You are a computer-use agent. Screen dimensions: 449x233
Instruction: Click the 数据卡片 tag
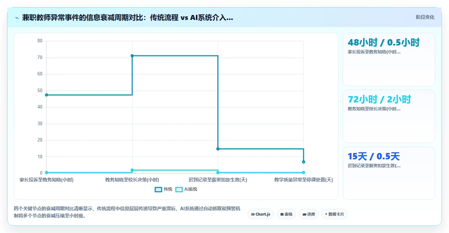tap(334, 214)
